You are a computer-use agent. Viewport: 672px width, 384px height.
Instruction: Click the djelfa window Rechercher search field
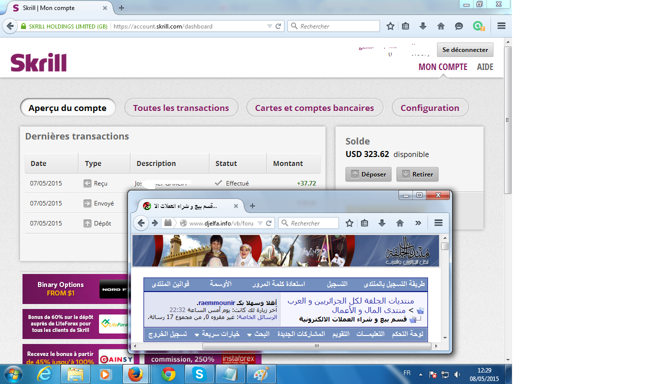point(308,223)
